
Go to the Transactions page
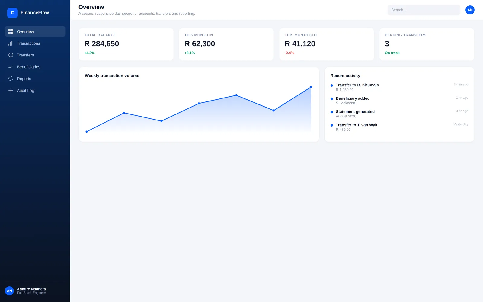tap(35, 43)
